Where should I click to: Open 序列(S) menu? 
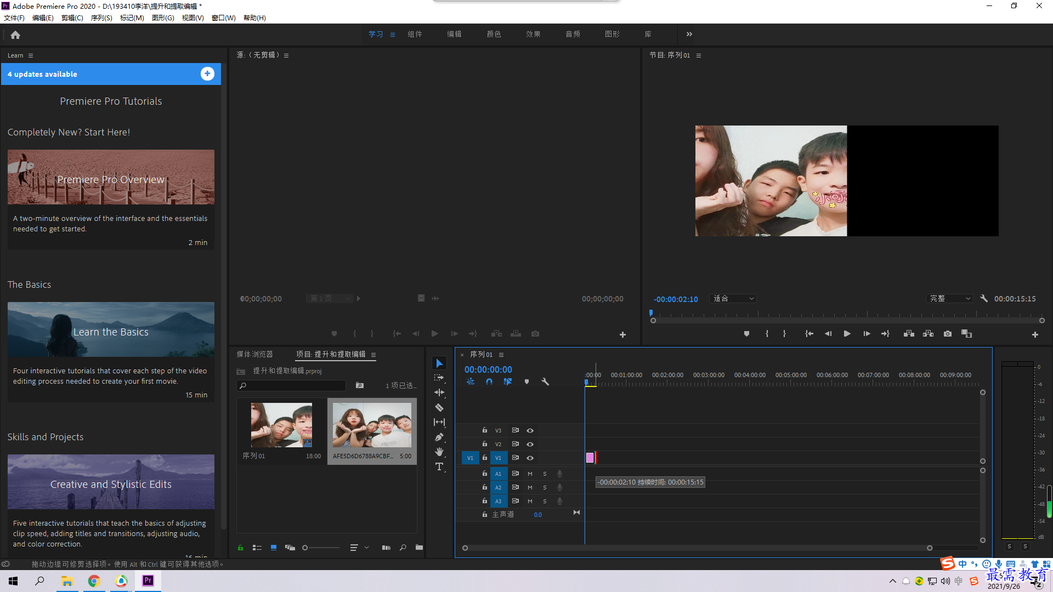click(x=101, y=18)
